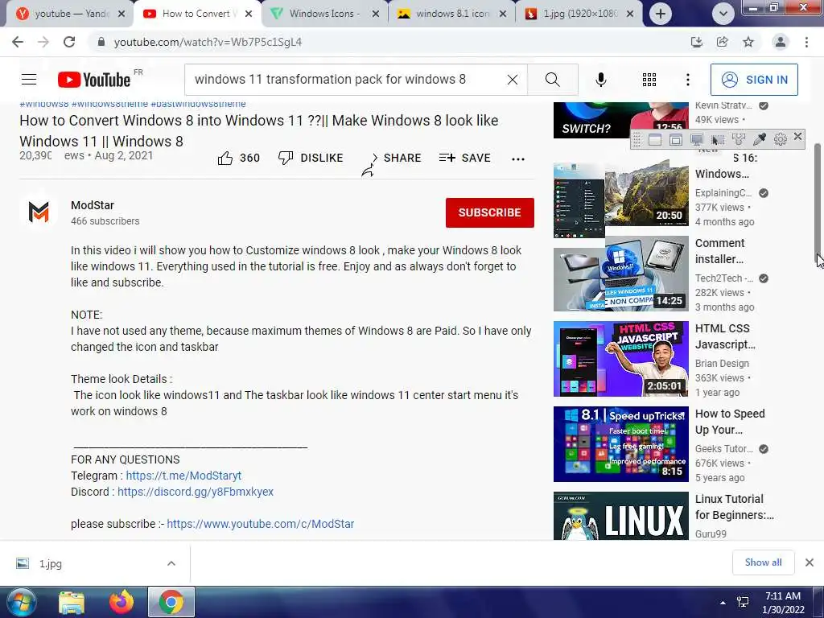
Task: Open the HTML CSS Javascript thumbnail
Action: [620, 359]
